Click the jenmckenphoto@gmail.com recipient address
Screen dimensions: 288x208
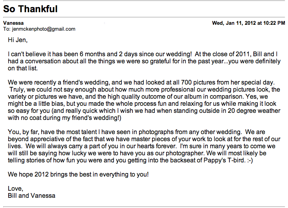coord(44,29)
